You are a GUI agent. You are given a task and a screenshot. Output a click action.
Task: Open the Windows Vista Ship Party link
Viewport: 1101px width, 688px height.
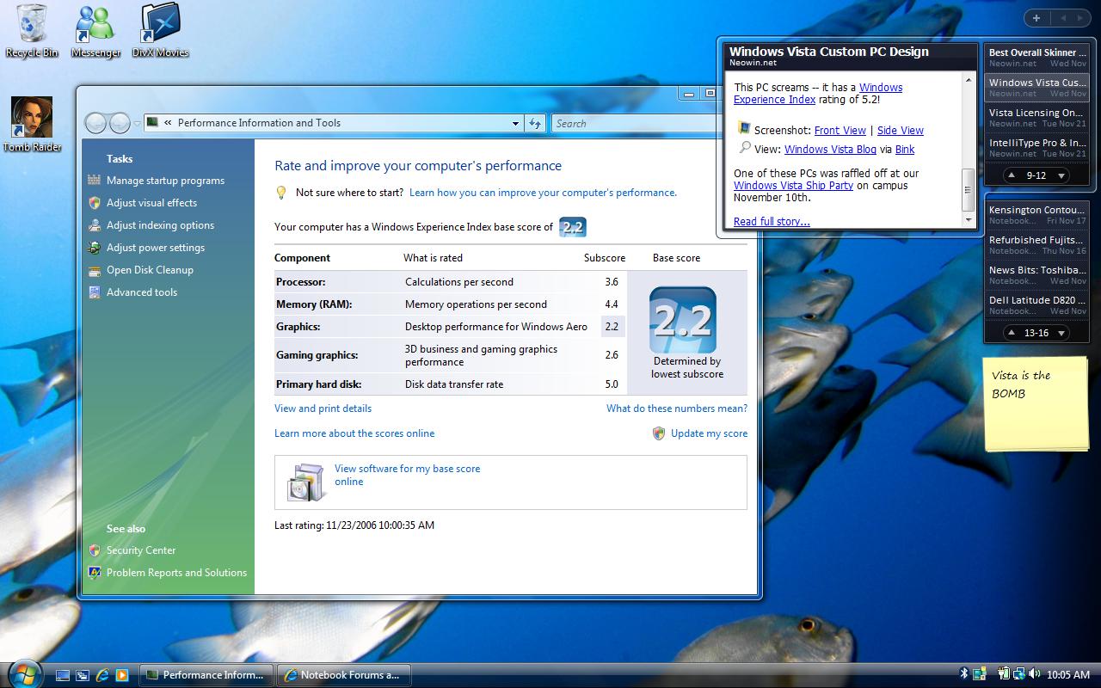(x=793, y=186)
